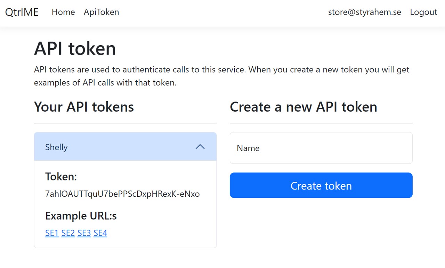Click the "API token" page title
Screen dimensions: 445x268
click(75, 48)
